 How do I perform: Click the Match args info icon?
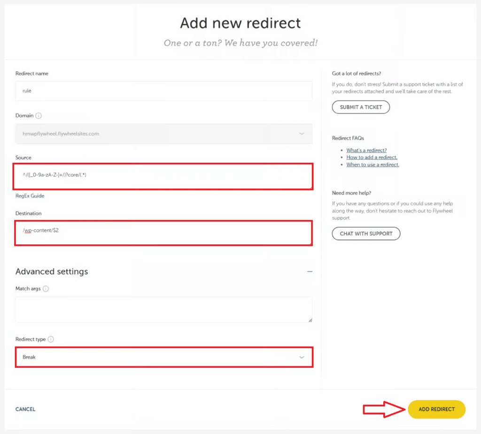pyautogui.click(x=46, y=289)
